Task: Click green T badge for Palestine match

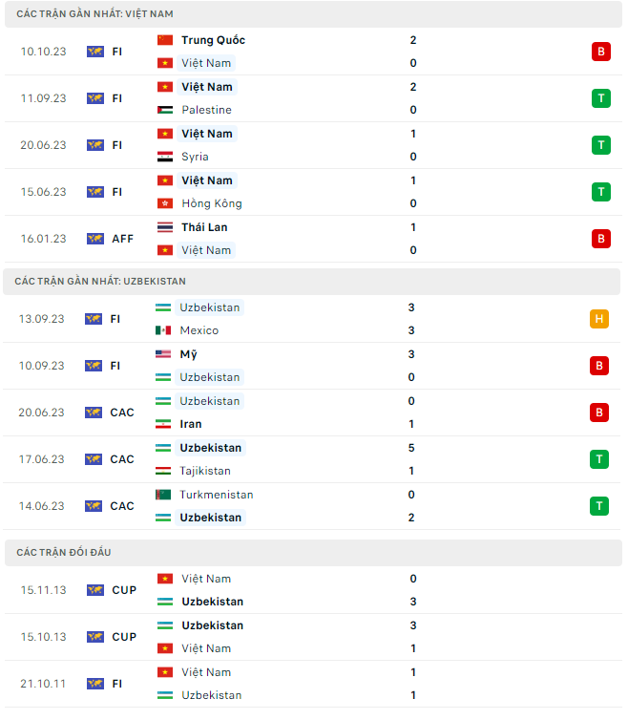Action: coord(600,98)
